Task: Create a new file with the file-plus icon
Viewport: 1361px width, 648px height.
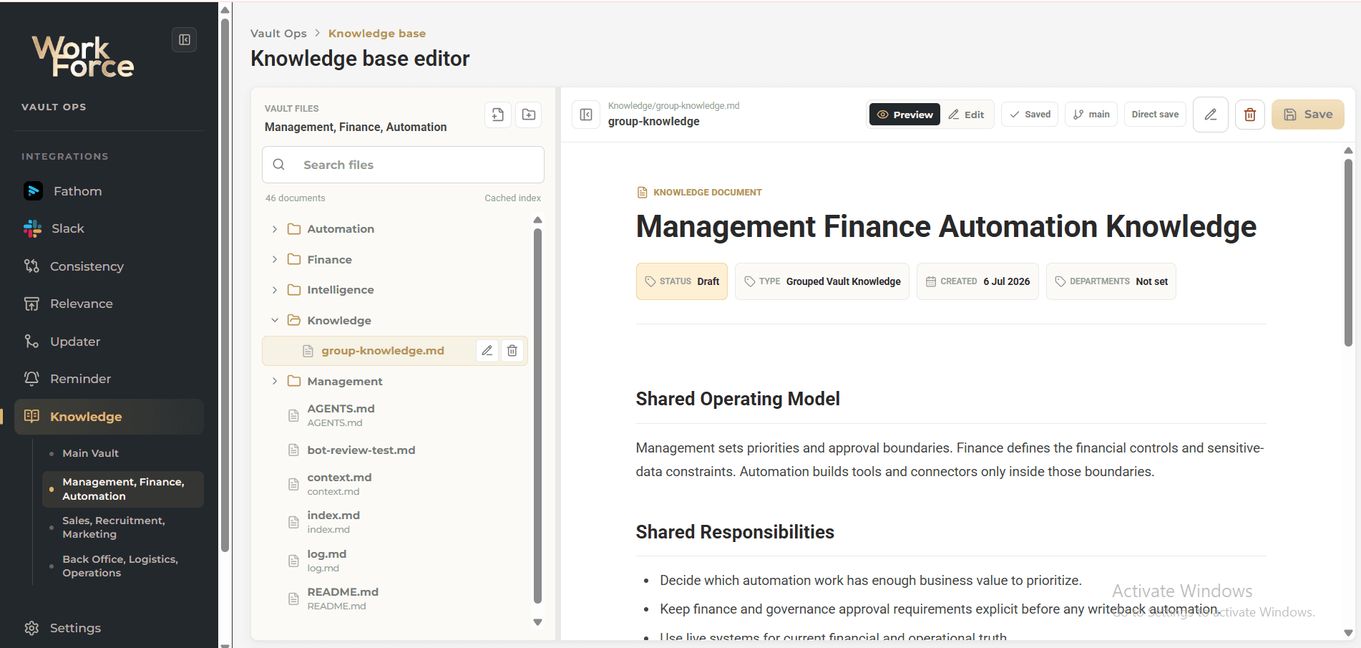Action: pos(498,115)
